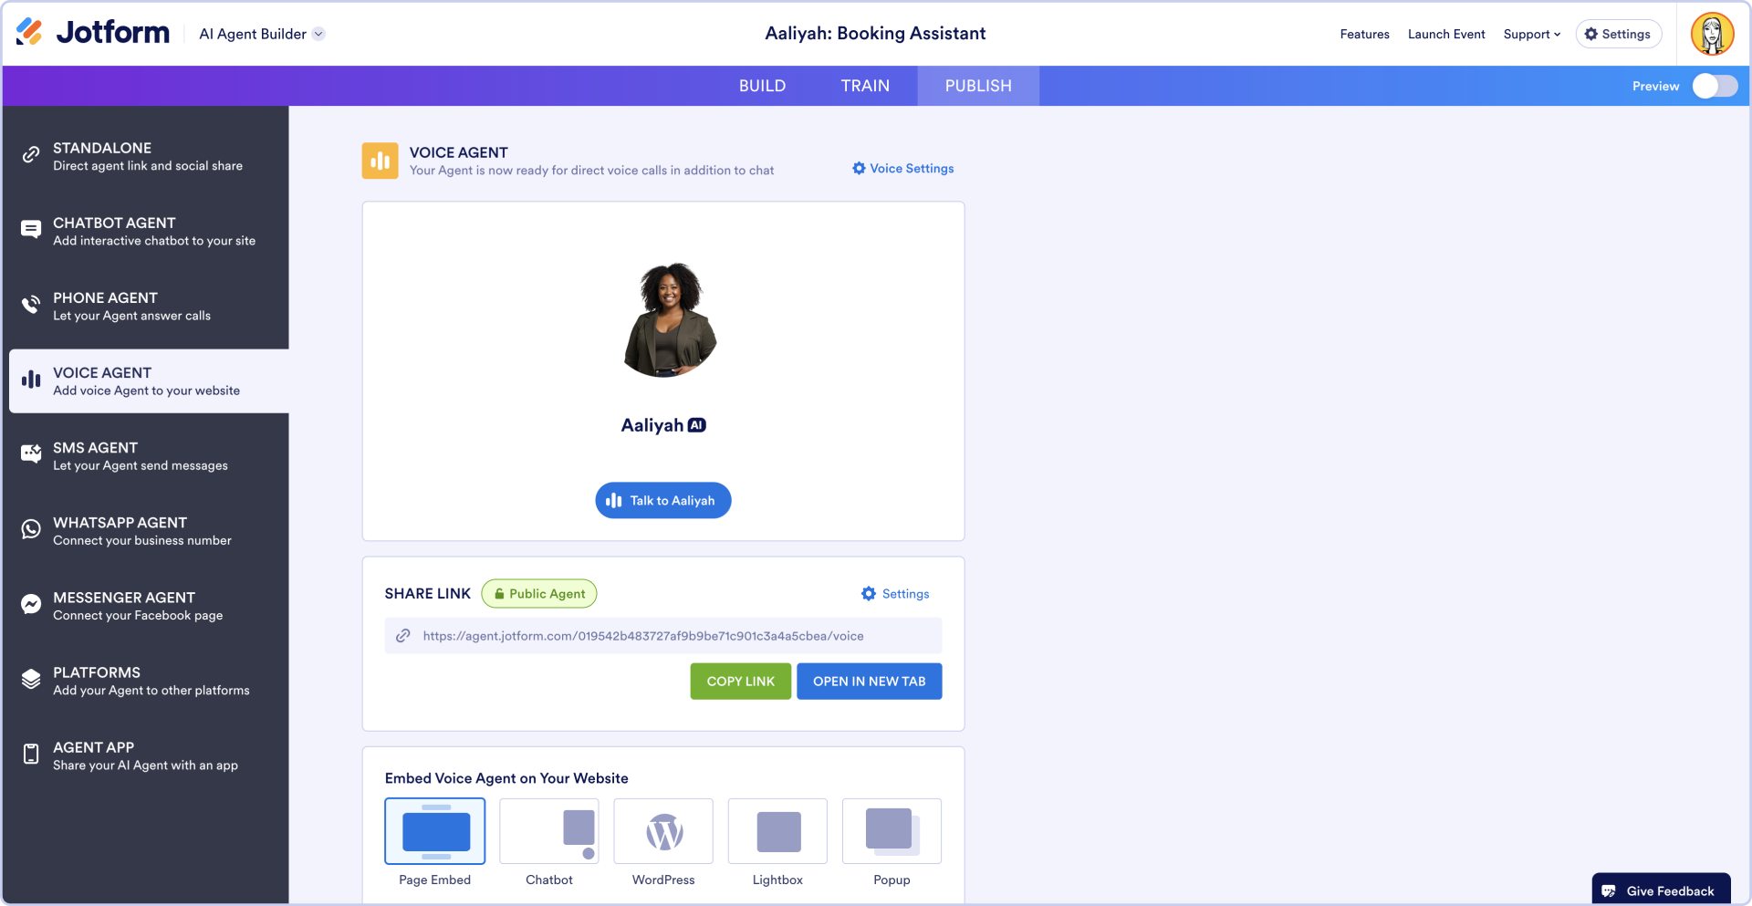
Task: Click the Give Feedback button
Action: 1661,890
